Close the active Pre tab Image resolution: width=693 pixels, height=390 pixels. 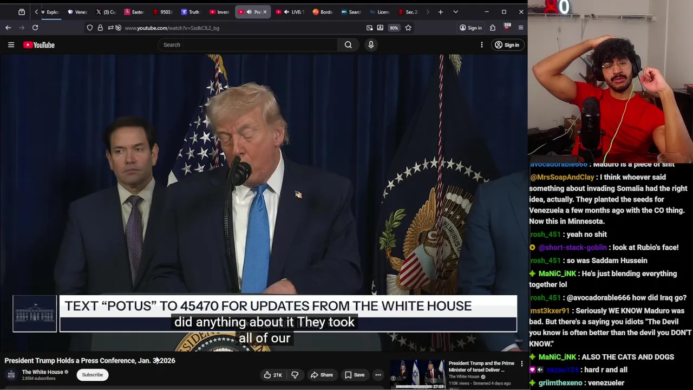coord(265,12)
